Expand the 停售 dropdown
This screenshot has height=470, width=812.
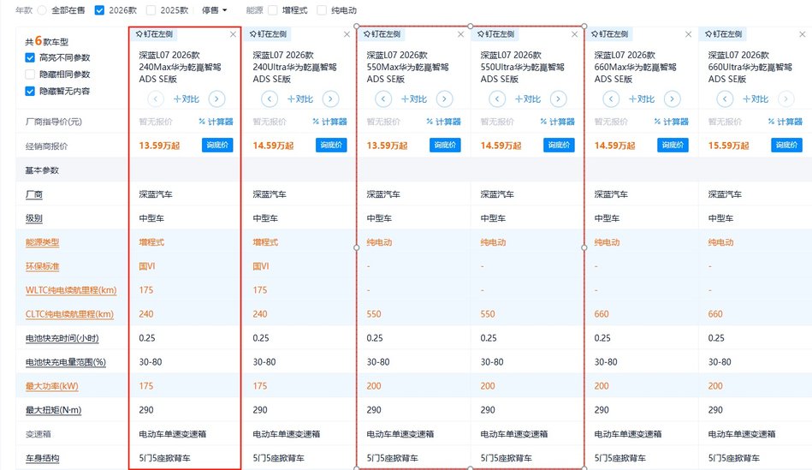tap(215, 10)
